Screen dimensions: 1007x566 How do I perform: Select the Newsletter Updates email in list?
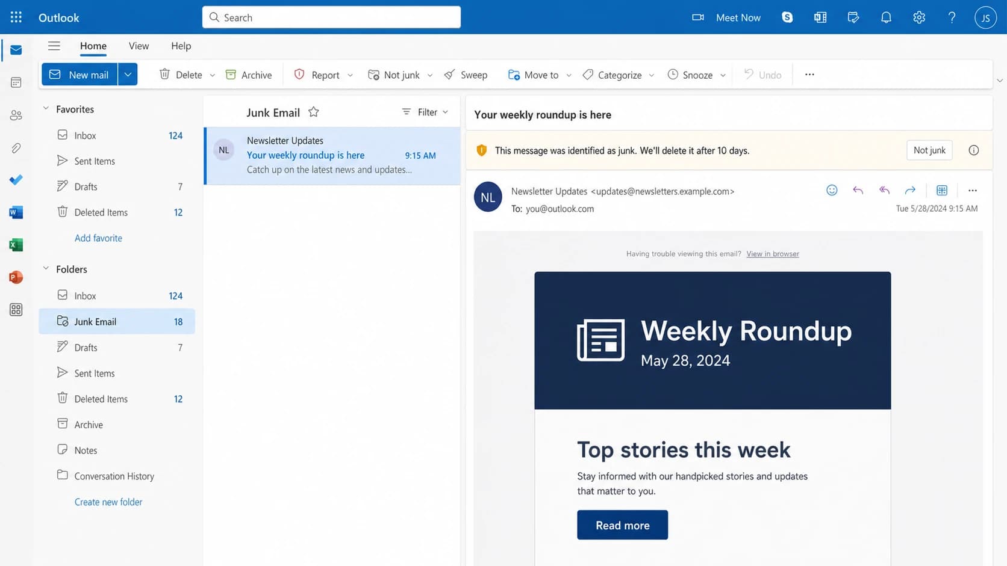pyautogui.click(x=332, y=156)
